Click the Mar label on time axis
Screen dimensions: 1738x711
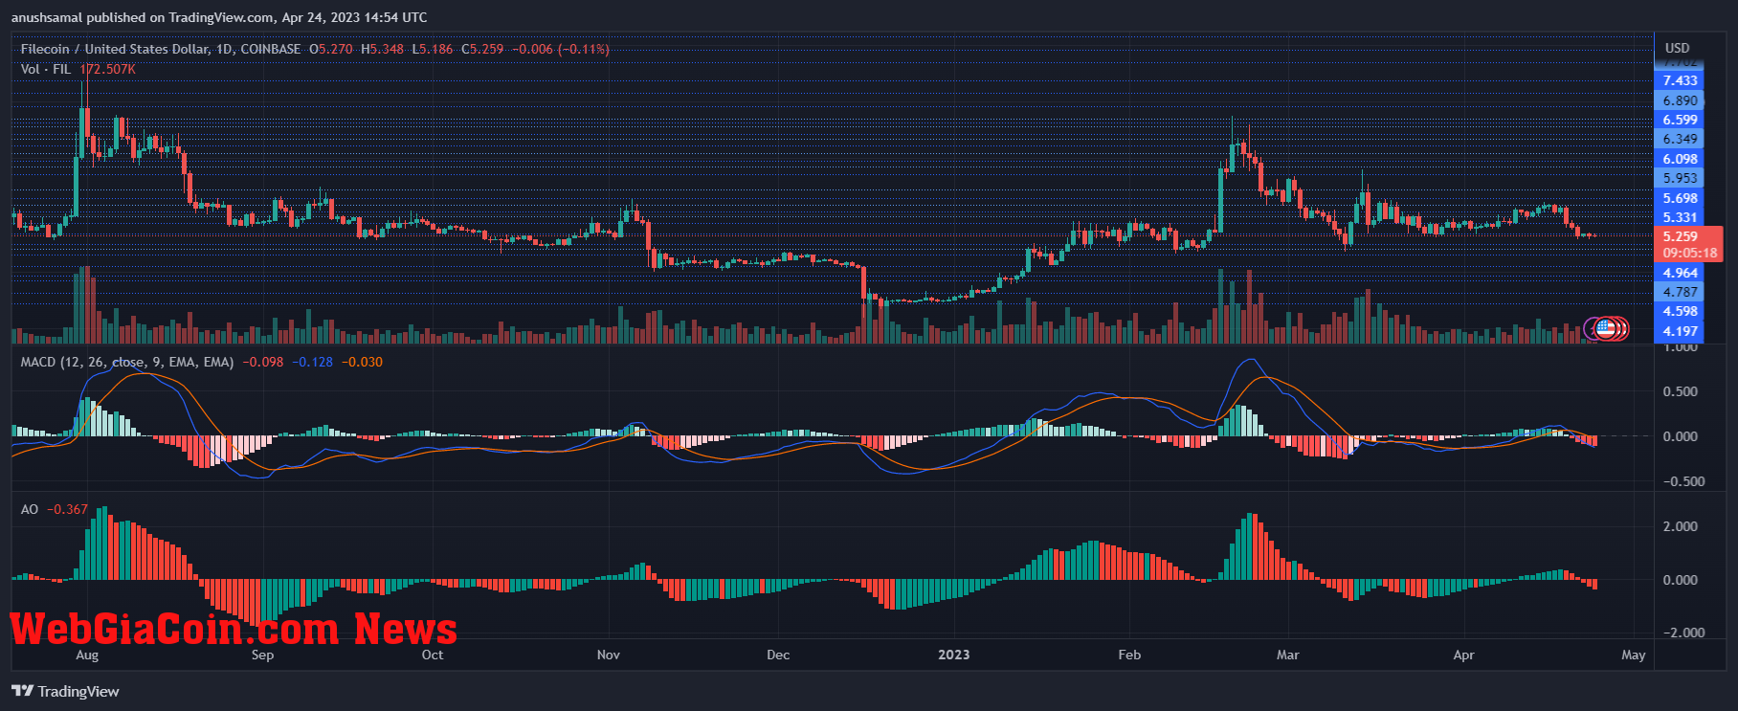coord(1288,655)
